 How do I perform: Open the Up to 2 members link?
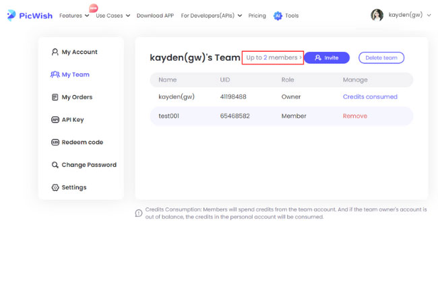(273, 58)
